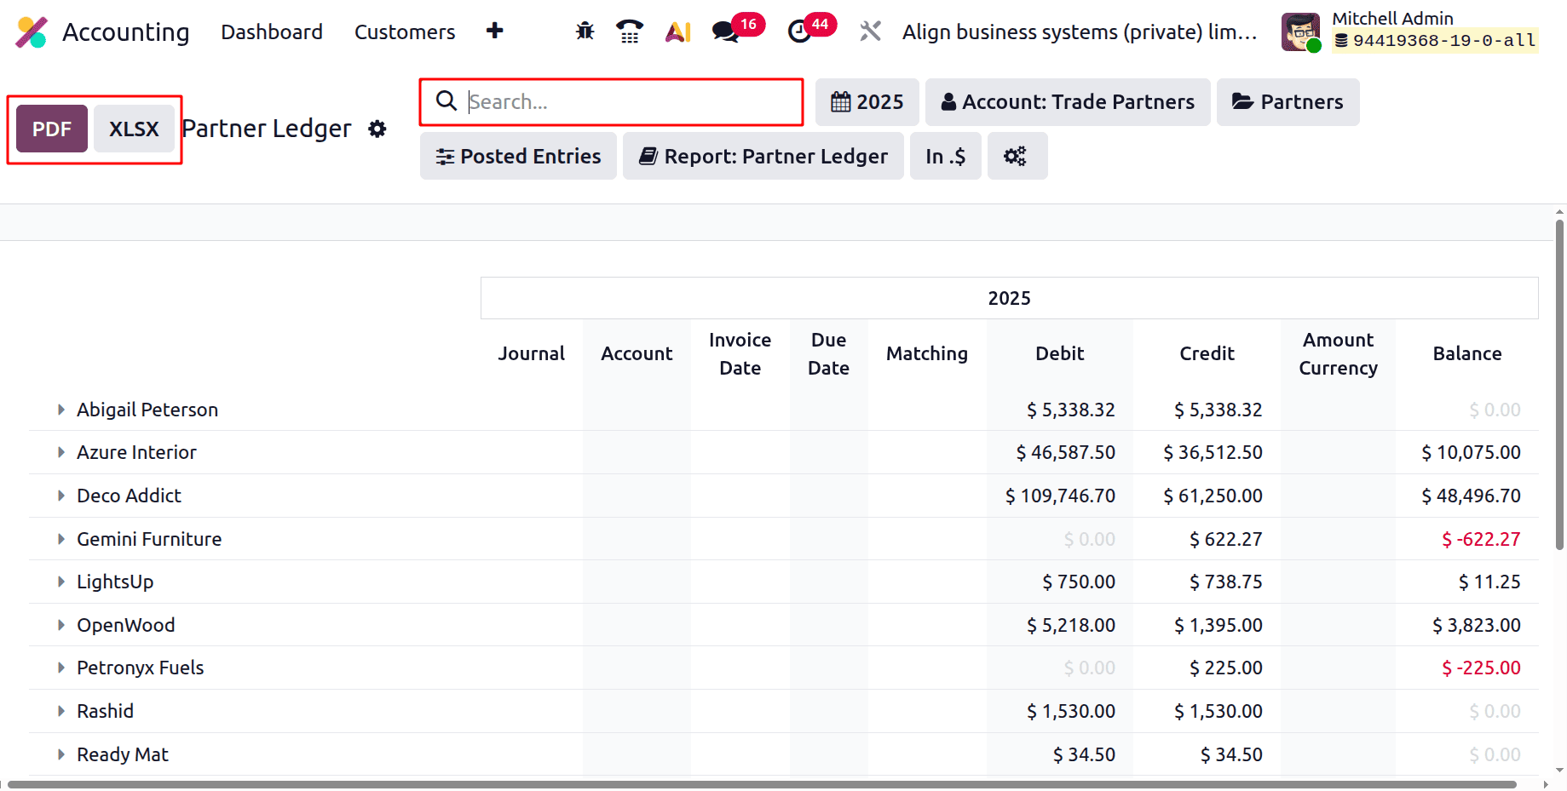Click the search magnifier icon
The image size is (1567, 791).
point(446,101)
